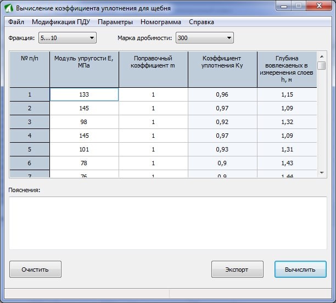This screenshot has width=336, height=303.
Task: Click the table scrollbar up arrow
Action: click(322, 57)
